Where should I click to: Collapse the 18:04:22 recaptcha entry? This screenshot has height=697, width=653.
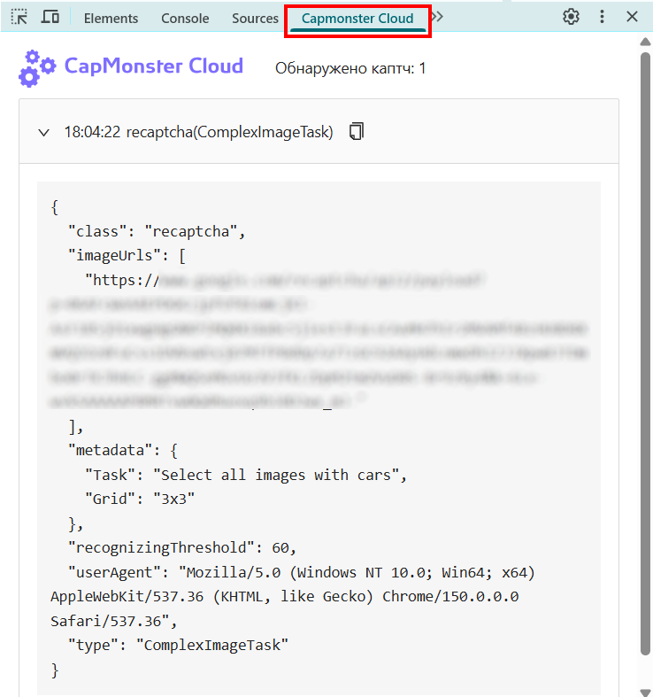coord(43,133)
